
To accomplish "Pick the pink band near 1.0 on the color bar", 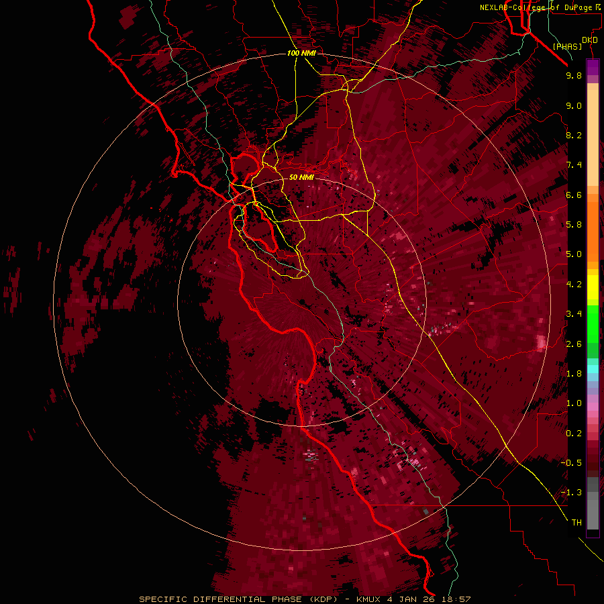I will click(593, 407).
